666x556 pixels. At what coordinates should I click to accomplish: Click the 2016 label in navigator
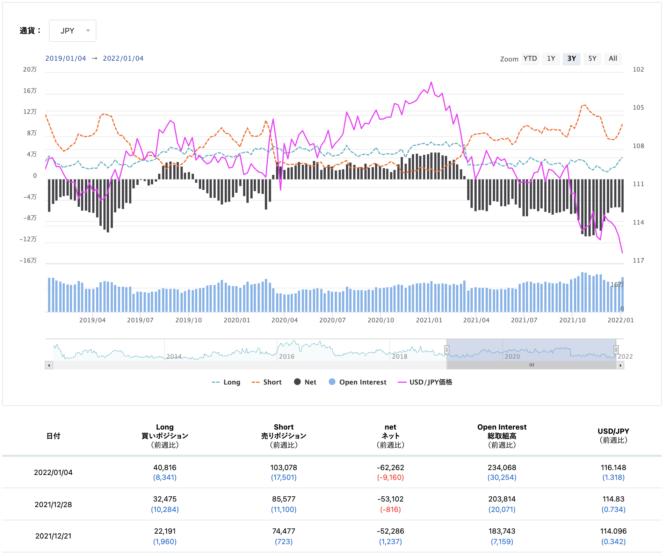[287, 357]
